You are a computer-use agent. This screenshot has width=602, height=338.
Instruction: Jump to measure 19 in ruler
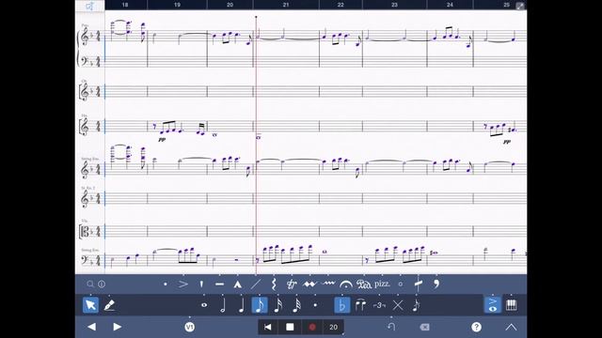point(177,5)
